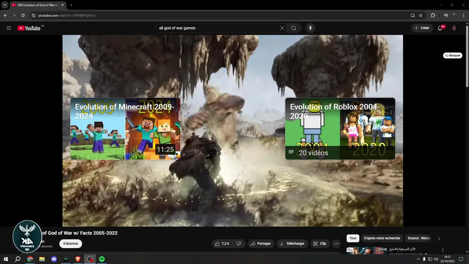469x264 pixels.
Task: Click the S'abonner subscribe button
Action: 71,243
